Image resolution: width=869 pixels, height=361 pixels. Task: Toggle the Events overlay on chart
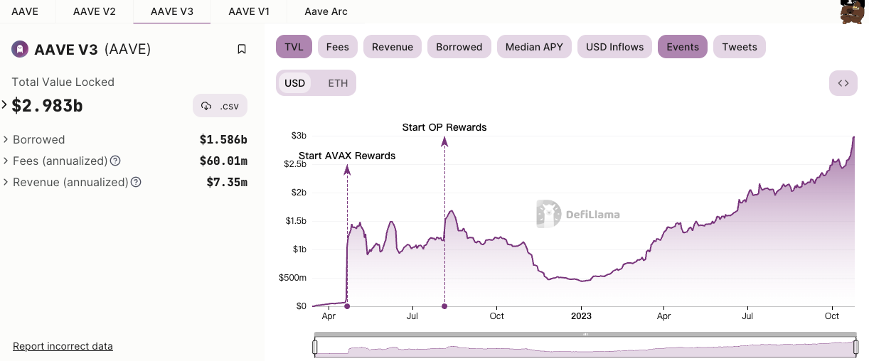click(x=682, y=47)
